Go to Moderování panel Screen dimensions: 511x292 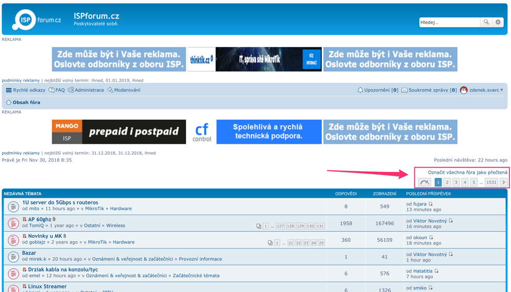(124, 90)
